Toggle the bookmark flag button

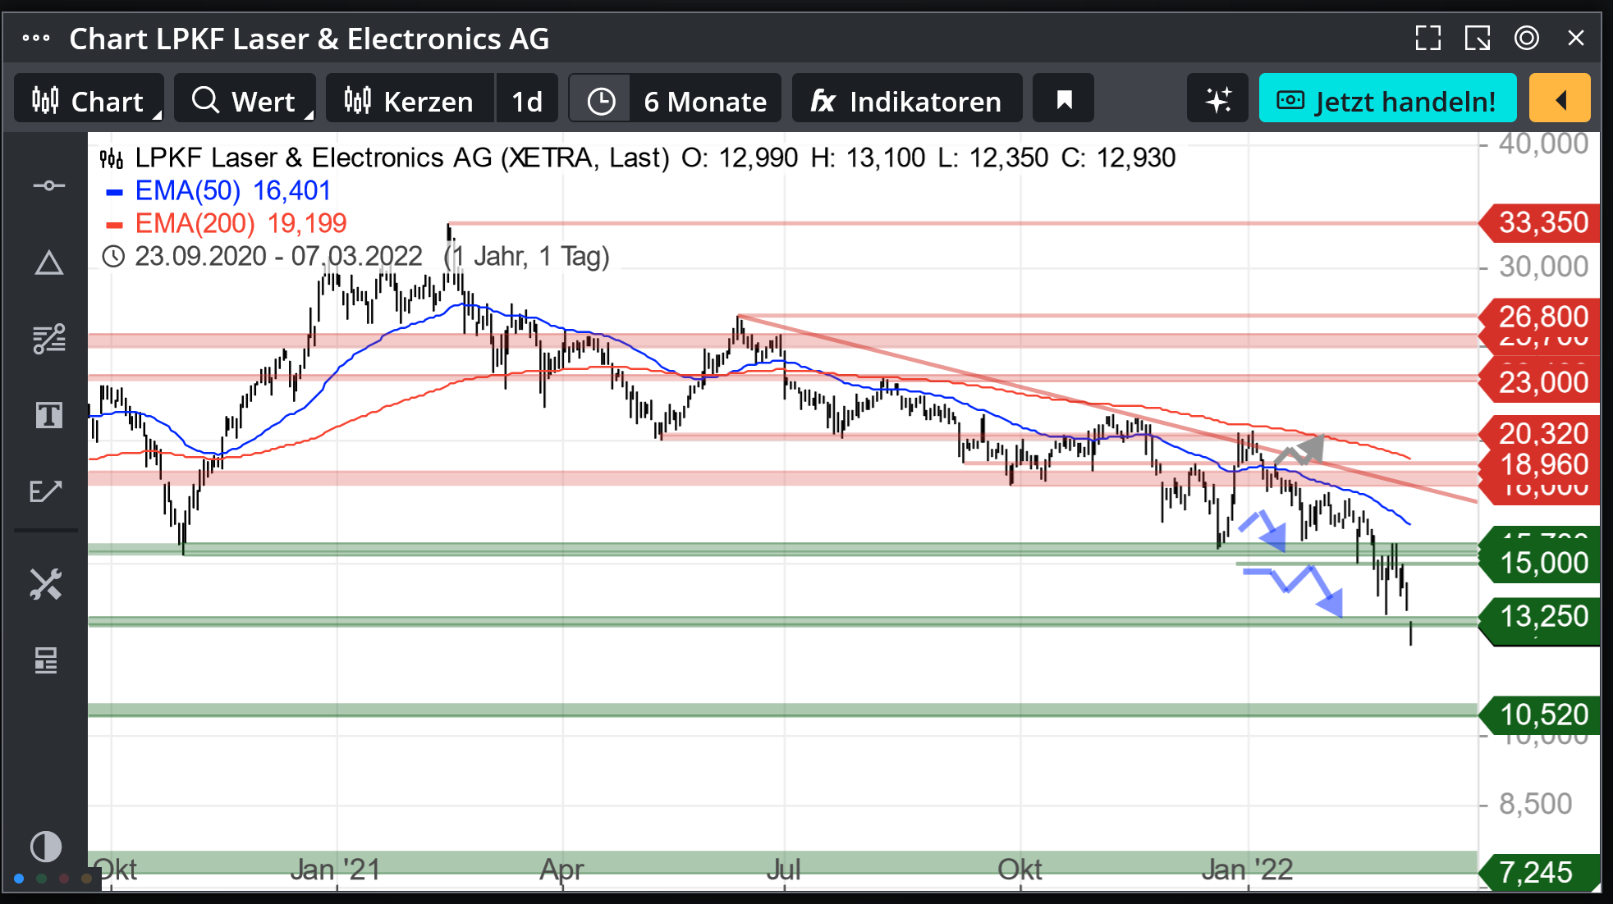click(1064, 100)
